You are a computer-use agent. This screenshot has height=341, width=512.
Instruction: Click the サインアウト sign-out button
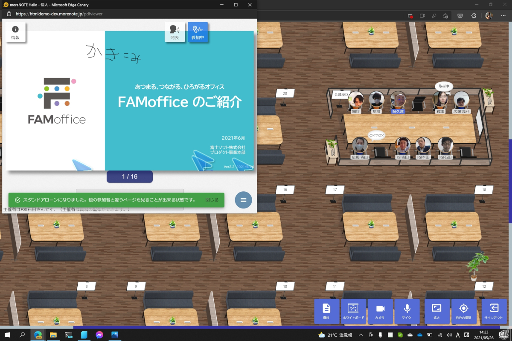(494, 311)
